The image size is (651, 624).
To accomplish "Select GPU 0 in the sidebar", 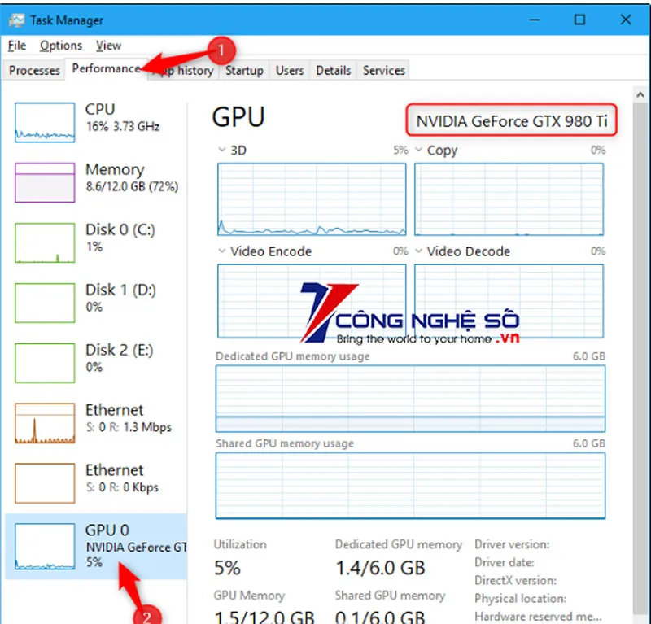I will (x=96, y=545).
